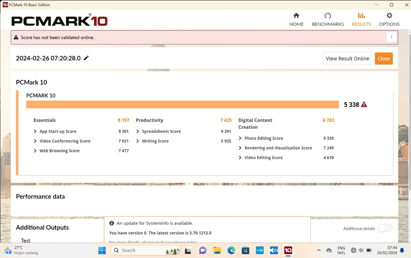Open the Windows Start menu

[102, 250]
